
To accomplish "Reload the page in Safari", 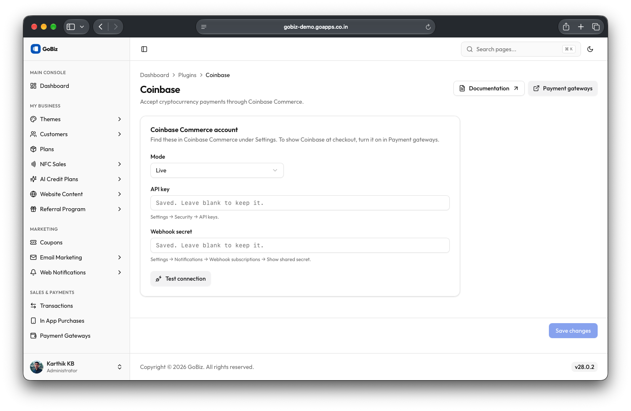I will coord(428,27).
